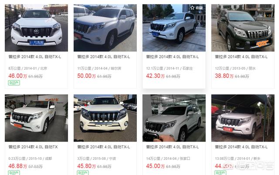279x175 pixels.
Task: Click the favorite star icon on Shijiazhuang listing
Action: pyautogui.click(x=192, y=8)
